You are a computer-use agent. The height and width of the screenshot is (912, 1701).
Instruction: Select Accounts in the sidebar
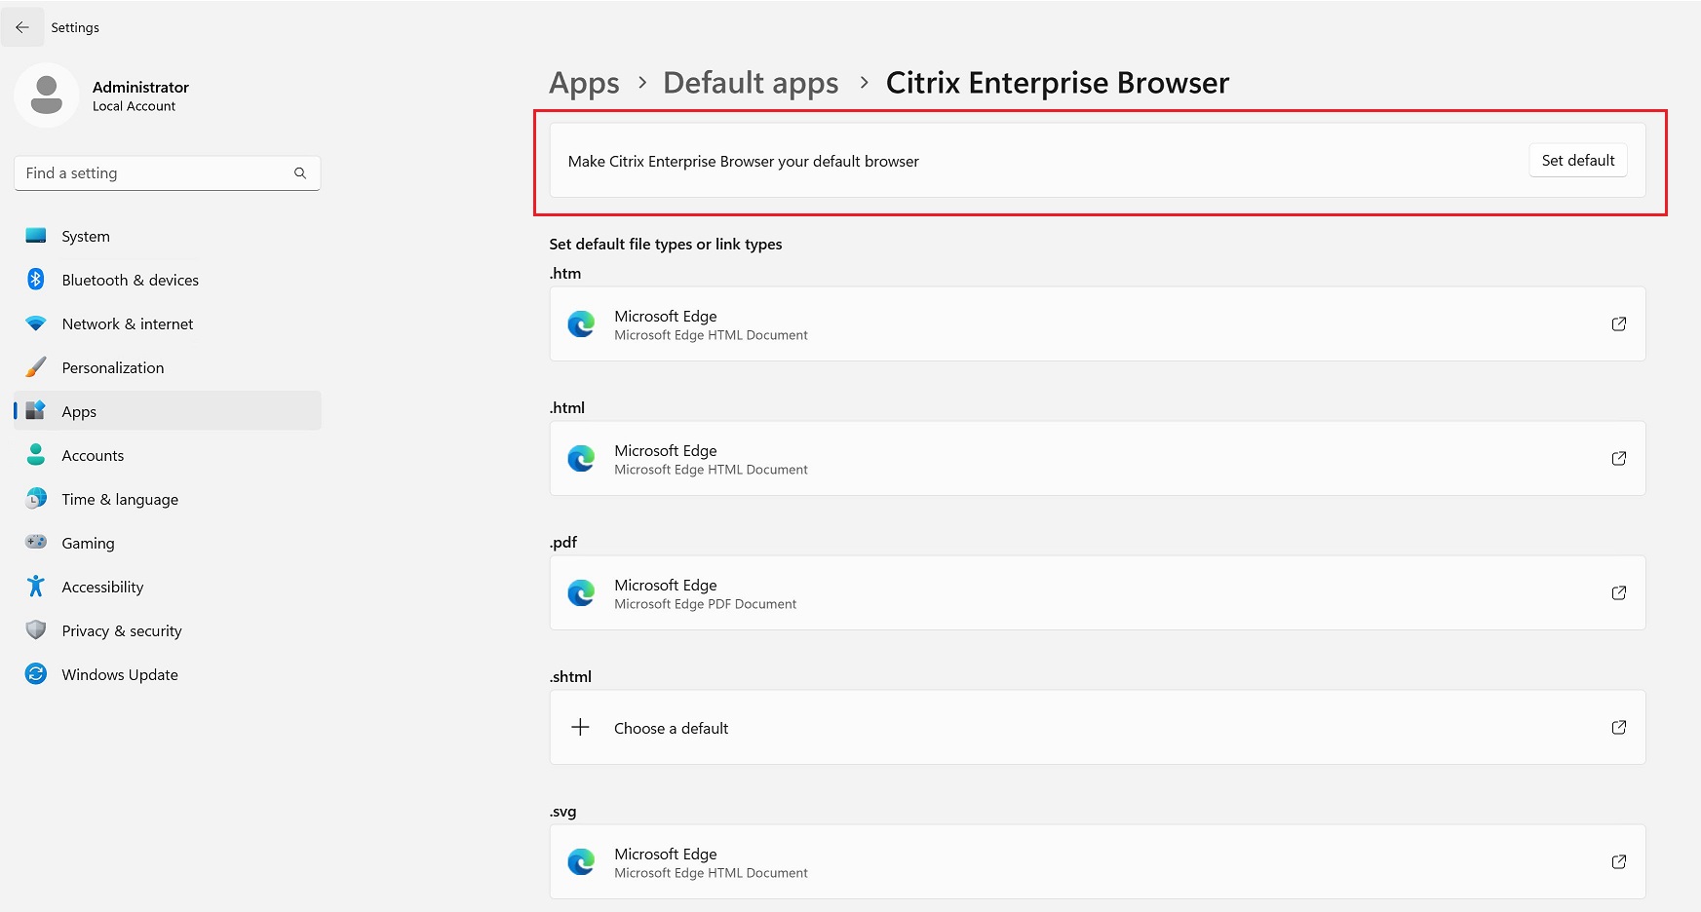point(168,455)
